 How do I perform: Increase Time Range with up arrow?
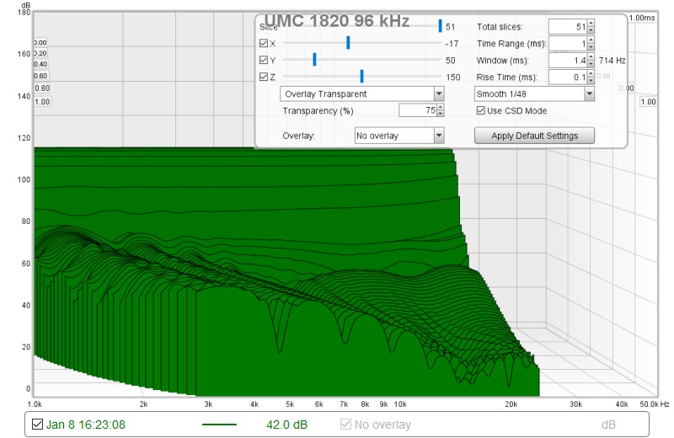click(591, 40)
